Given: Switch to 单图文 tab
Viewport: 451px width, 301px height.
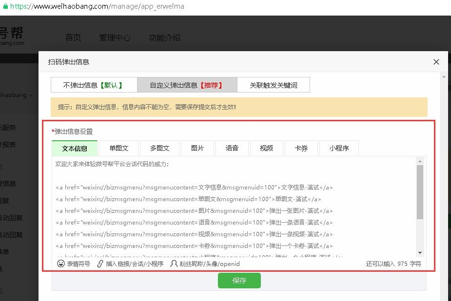Looking at the screenshot, I should pyautogui.click(x=119, y=148).
